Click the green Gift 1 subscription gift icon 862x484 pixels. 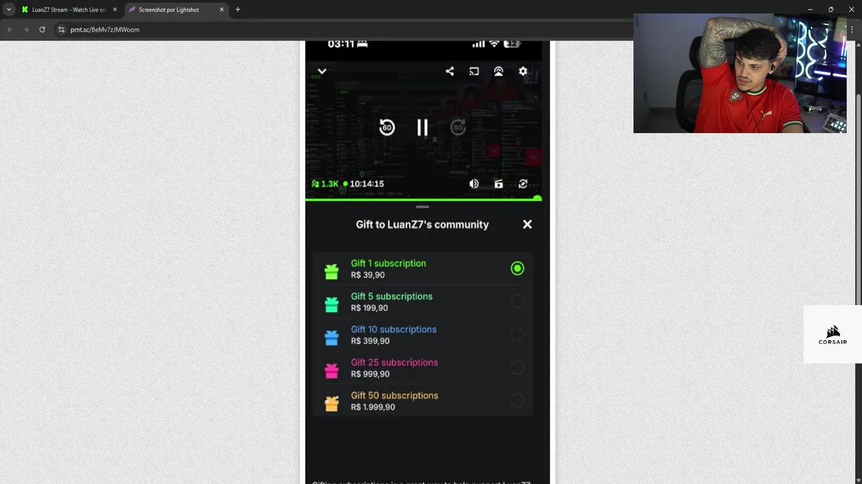tap(331, 271)
